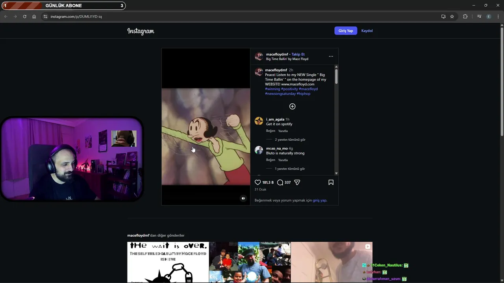504x283 pixels.
Task: Like the i_am_agala comment with Beğen
Action: pyautogui.click(x=271, y=131)
